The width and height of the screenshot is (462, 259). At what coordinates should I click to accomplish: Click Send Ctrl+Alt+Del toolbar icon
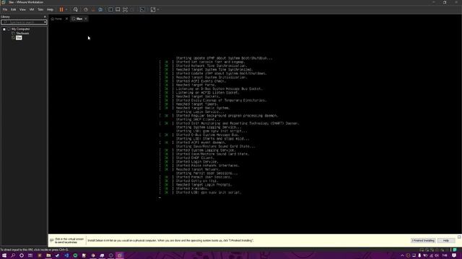click(76, 9)
